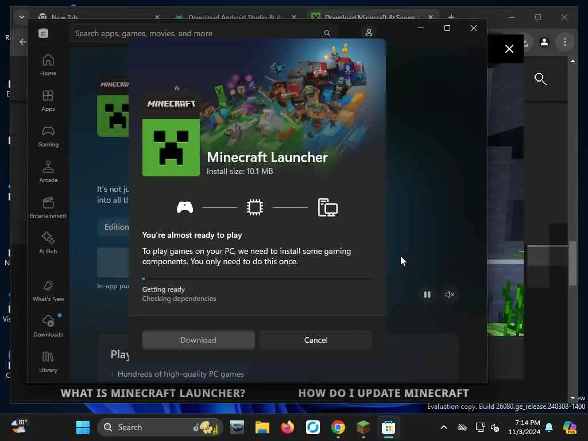Click the 'Install size: 10.1 MB' text
The image size is (588, 441).
(240, 171)
